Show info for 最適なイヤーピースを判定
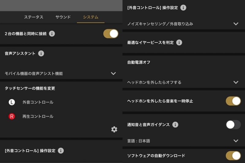The width and height of the screenshot is (245, 163). pyautogui.click(x=179, y=43)
